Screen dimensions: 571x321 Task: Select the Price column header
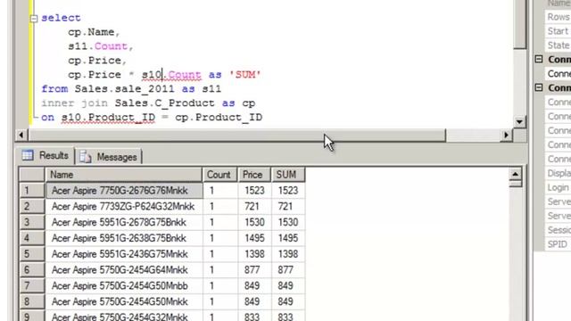pos(253,175)
